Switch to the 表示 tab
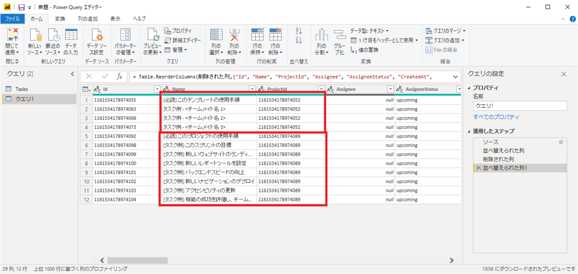 tap(115, 19)
